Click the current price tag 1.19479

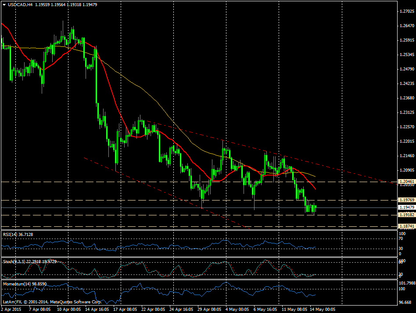406,207
